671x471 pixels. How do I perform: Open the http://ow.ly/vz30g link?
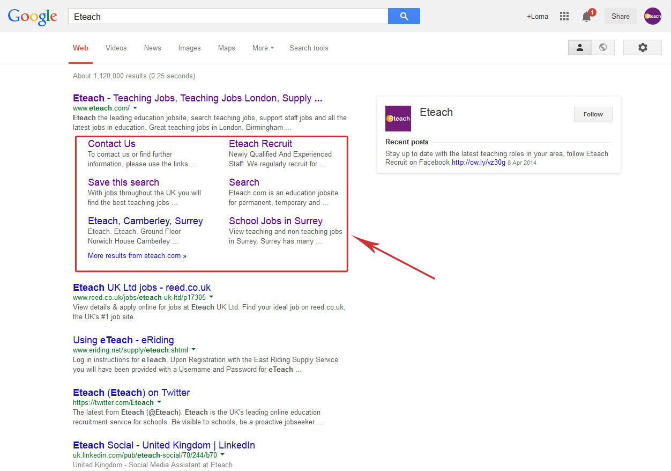pyautogui.click(x=479, y=163)
